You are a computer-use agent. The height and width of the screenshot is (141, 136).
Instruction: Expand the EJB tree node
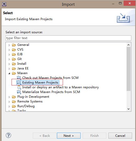(x=9, y=55)
